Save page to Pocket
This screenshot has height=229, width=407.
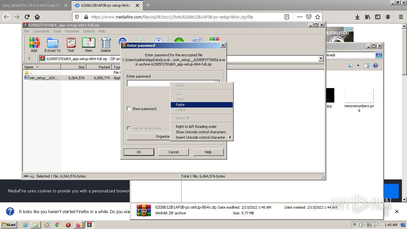tap(309, 17)
